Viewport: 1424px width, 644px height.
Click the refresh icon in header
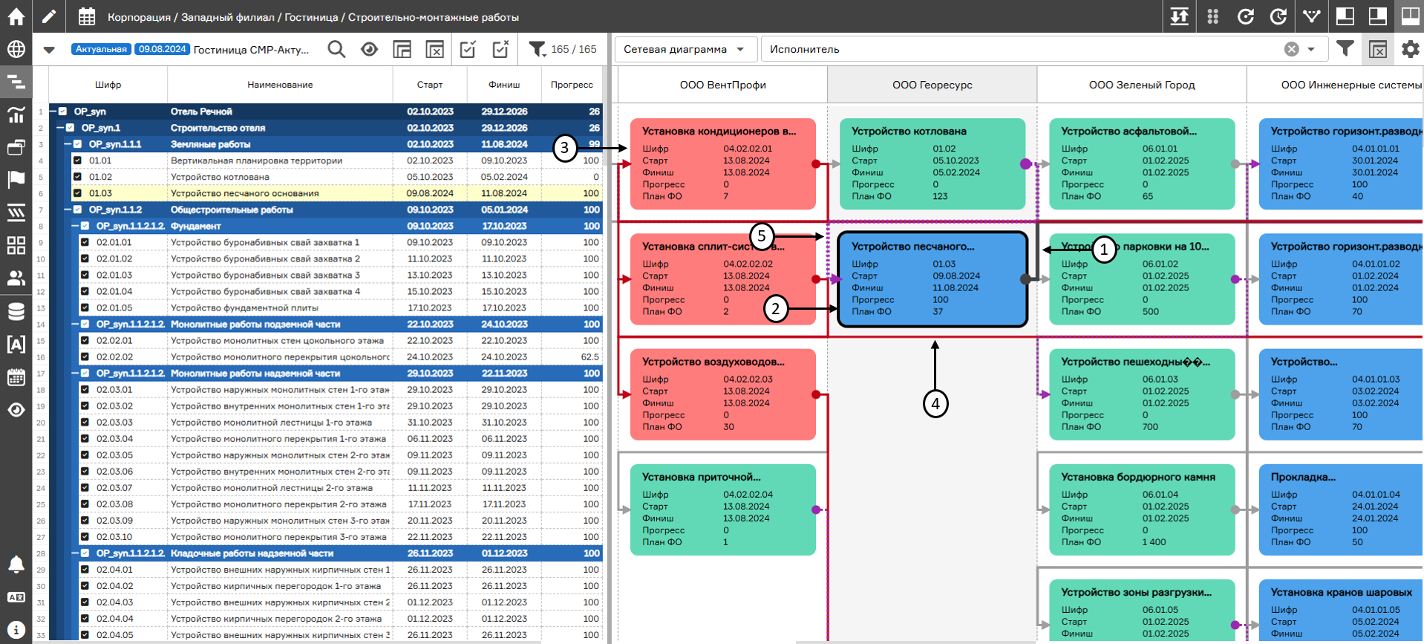click(x=1245, y=16)
